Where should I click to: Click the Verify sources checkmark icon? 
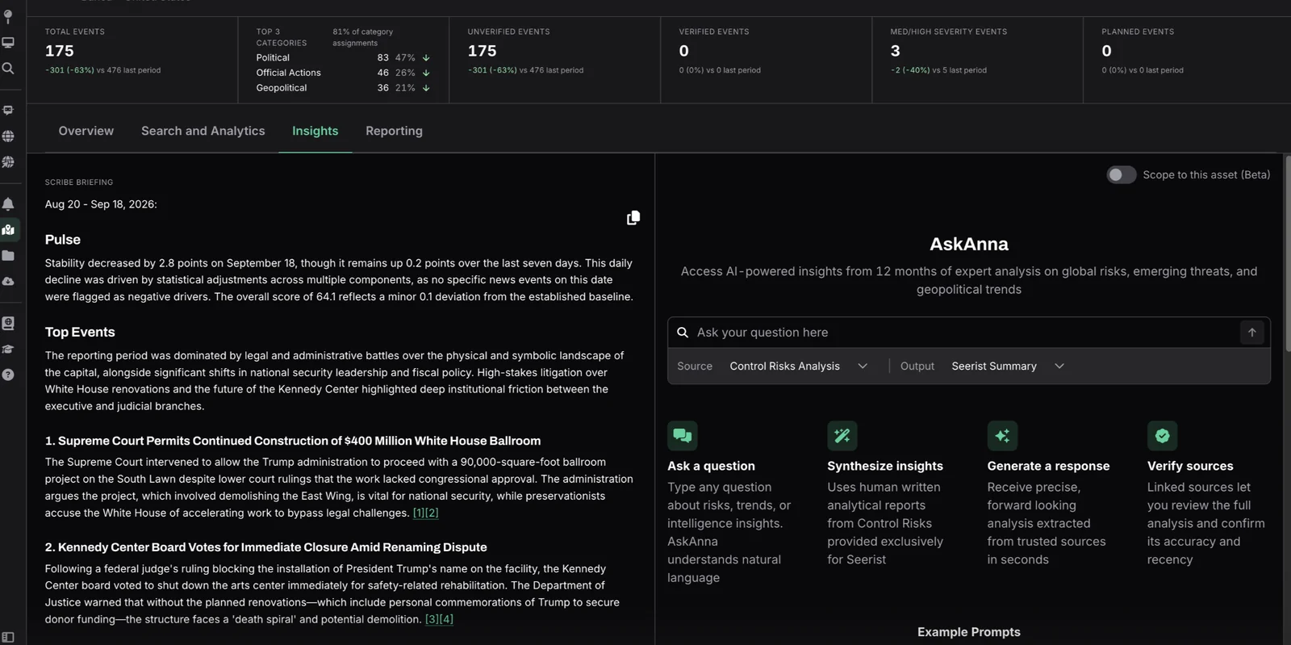1163,436
